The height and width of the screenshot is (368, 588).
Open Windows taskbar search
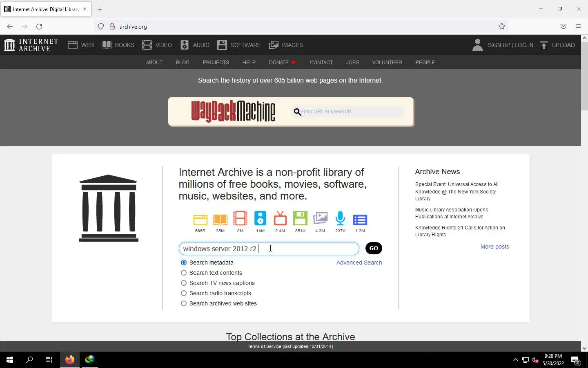pyautogui.click(x=29, y=360)
